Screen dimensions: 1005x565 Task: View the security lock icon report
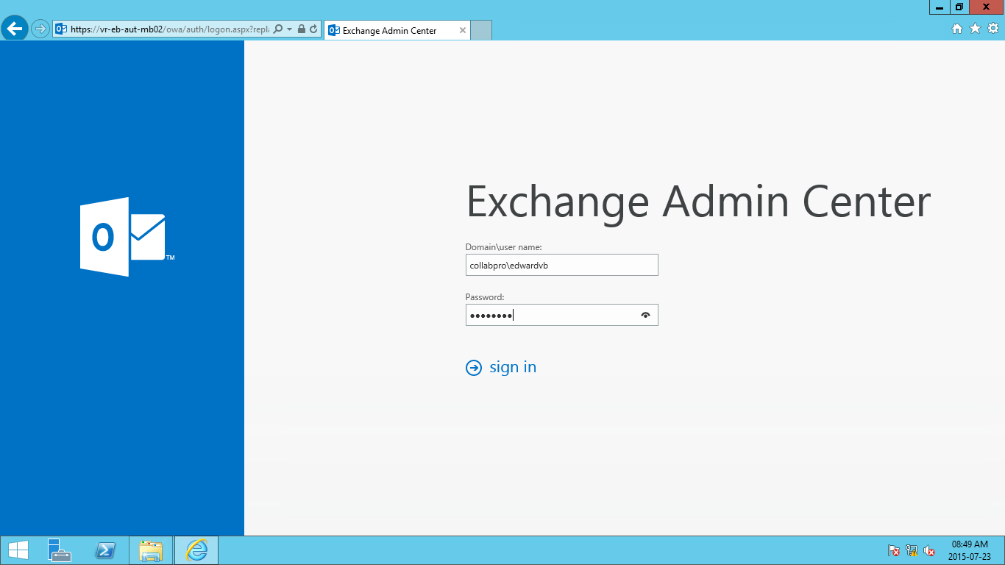coord(302,29)
